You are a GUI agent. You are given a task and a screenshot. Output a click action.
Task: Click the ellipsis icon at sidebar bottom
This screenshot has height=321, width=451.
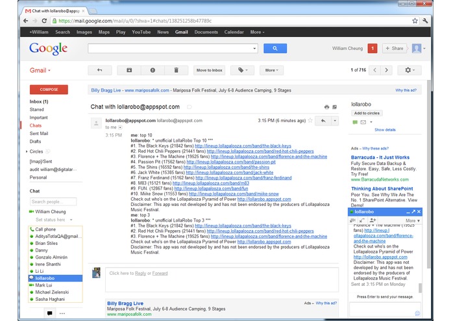point(62,313)
